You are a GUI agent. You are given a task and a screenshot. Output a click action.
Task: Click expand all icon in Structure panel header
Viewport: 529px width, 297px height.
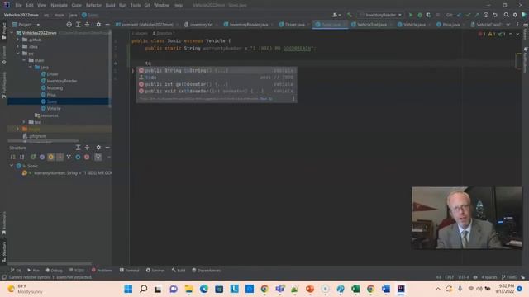[x=78, y=148]
